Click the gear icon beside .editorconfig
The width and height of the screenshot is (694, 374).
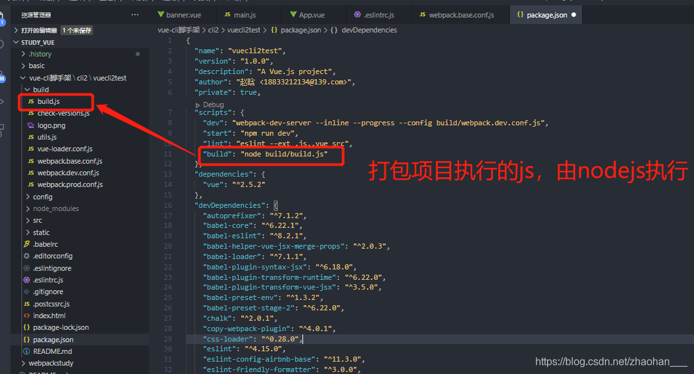(x=27, y=256)
